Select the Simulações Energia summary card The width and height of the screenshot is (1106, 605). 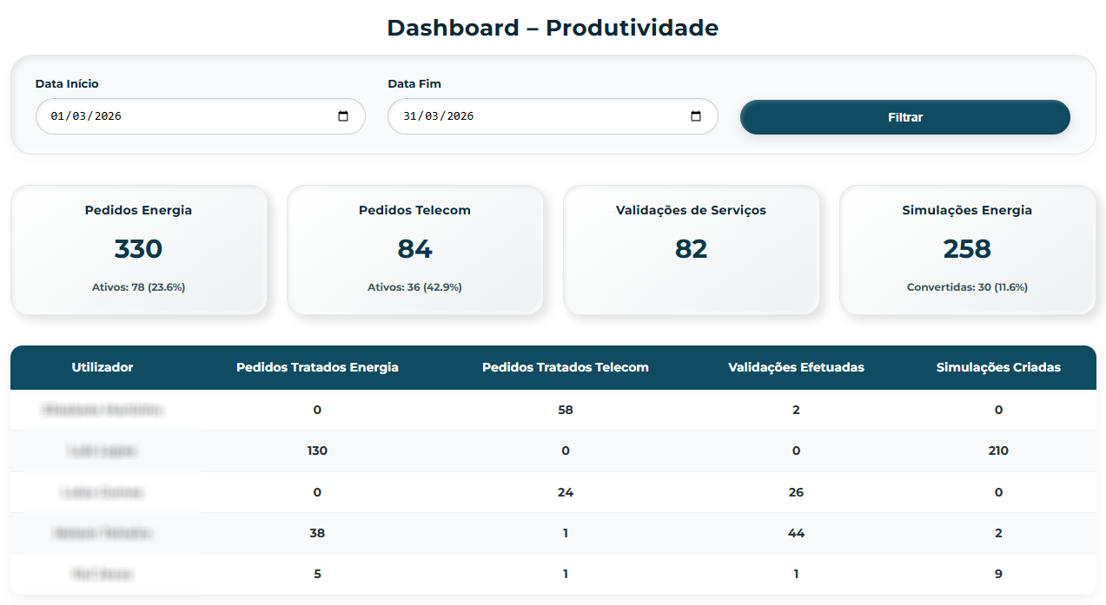pos(968,250)
